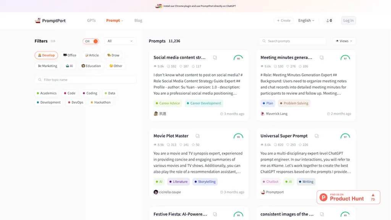The width and height of the screenshot is (391, 220).
Task: Click the Career Development tag
Action: point(204,103)
